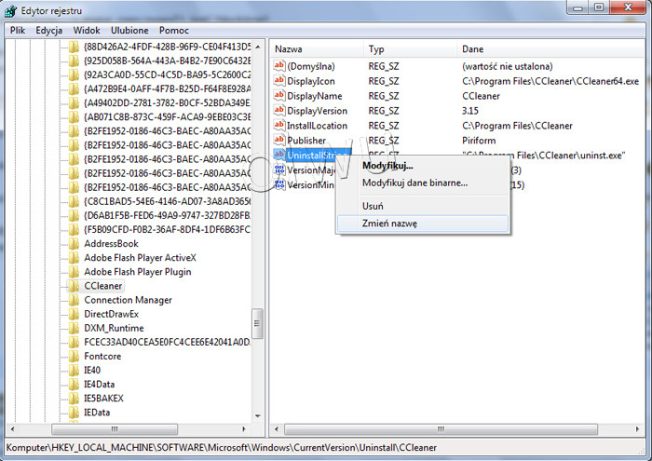Select the {F5B09CFD-F0B2-36AF key

tap(167, 229)
